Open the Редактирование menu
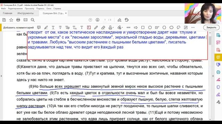This screenshot has height=124, width=222. click(x=15, y=8)
